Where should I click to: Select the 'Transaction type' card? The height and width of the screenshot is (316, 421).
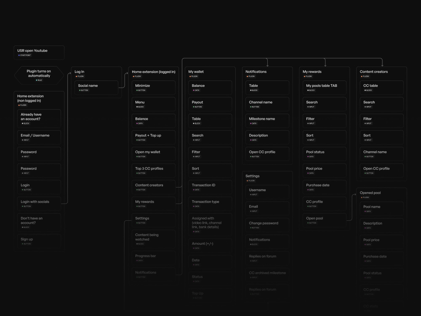[x=210, y=204]
